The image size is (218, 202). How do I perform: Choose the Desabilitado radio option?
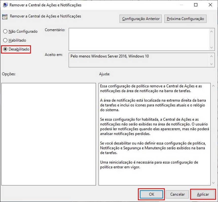16,49
